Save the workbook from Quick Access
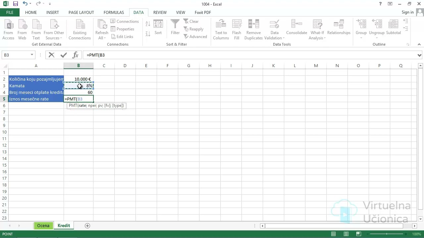This screenshot has width=424, height=238. 16,4
